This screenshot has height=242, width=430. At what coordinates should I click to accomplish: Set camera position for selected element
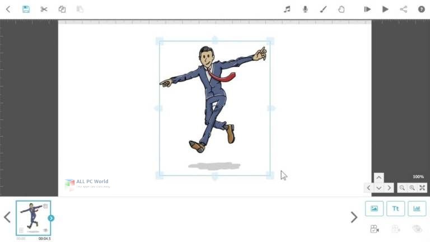[375, 229]
